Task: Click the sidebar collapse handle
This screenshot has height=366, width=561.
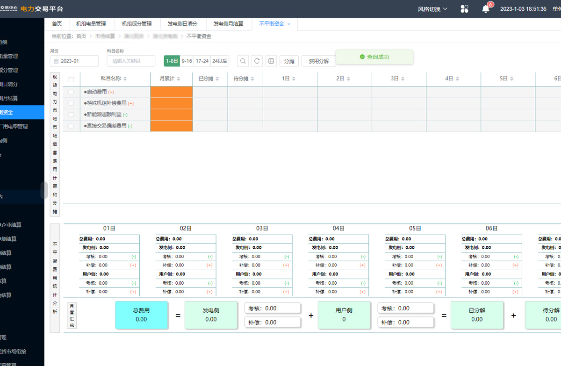Action: coord(44,190)
